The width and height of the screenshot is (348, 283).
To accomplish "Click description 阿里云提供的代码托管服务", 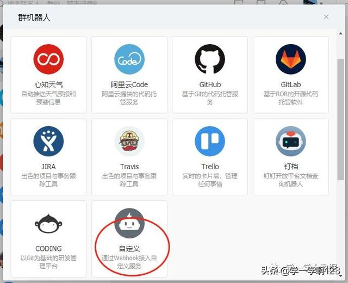I will [x=129, y=98].
